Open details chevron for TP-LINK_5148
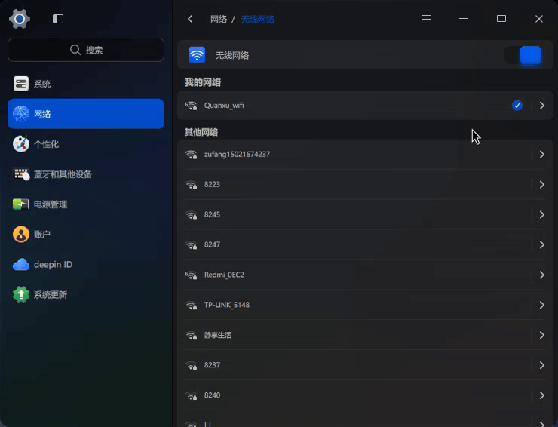The height and width of the screenshot is (427, 558). click(x=541, y=305)
